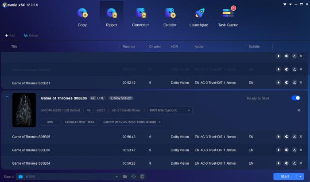Click the Merge button

pyautogui.click(x=31, y=36)
